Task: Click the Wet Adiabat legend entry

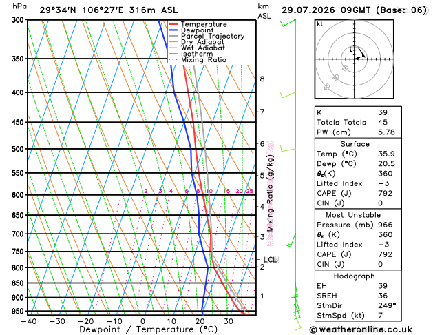Action: click(197, 48)
